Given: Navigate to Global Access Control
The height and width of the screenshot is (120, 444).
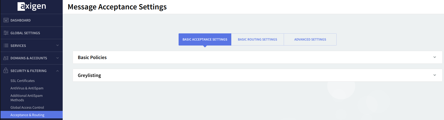Looking at the screenshot, I should (27, 108).
